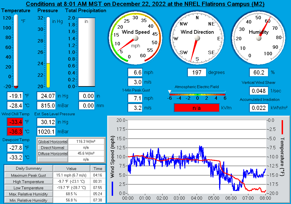
Task: Click the 08:00 time axis label
Action: pyautogui.click(x=265, y=198)
